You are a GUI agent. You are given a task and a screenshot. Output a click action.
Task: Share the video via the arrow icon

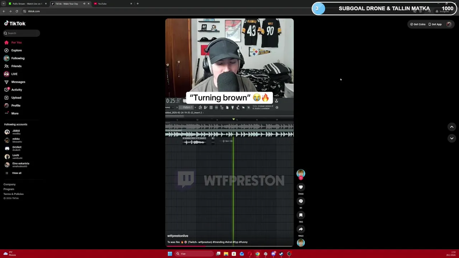coord(301,229)
